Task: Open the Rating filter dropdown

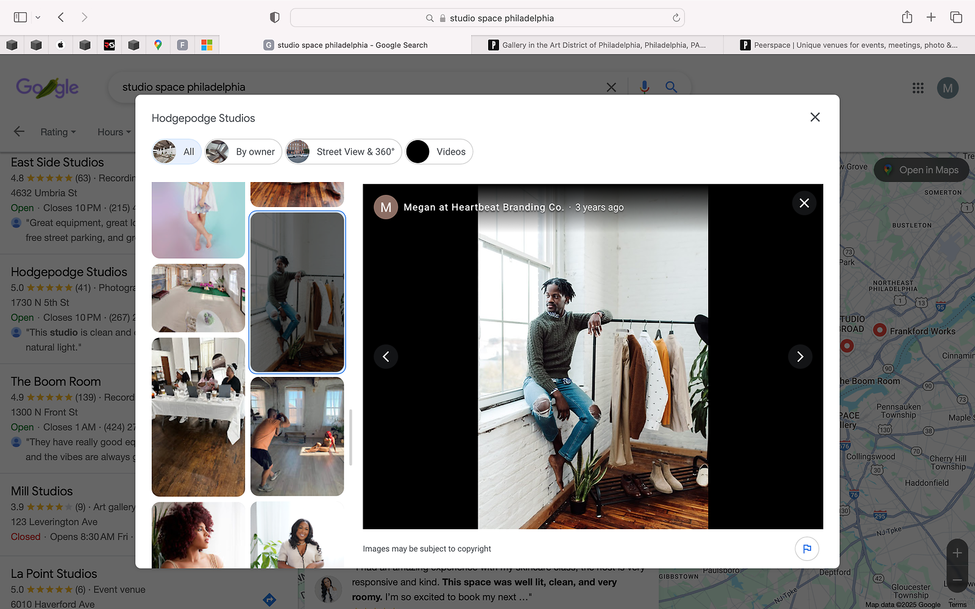Action: pos(58,132)
